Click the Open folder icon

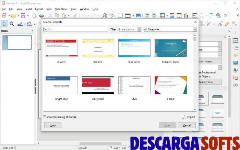tap(14, 16)
